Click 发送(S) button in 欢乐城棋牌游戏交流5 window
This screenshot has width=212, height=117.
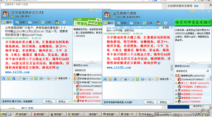(62, 101)
